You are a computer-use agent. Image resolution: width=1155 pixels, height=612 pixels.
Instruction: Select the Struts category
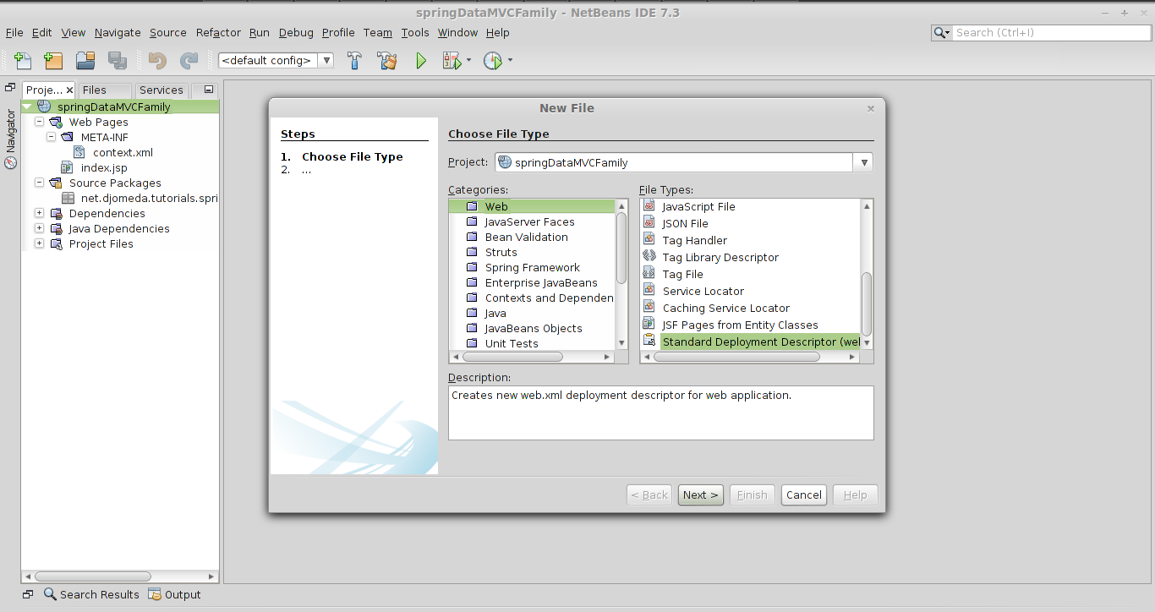click(501, 252)
